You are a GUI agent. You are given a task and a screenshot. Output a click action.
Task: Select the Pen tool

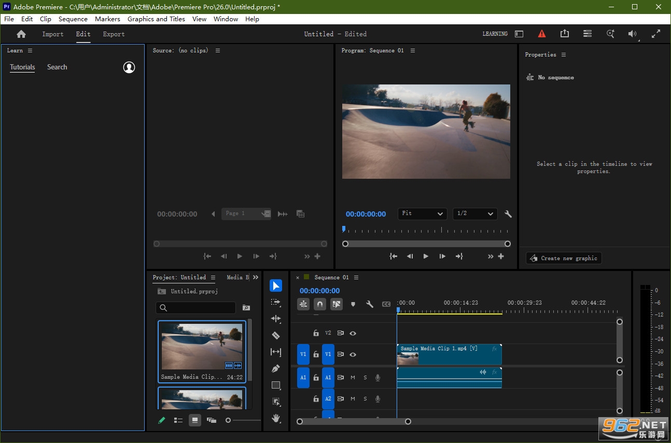276,368
